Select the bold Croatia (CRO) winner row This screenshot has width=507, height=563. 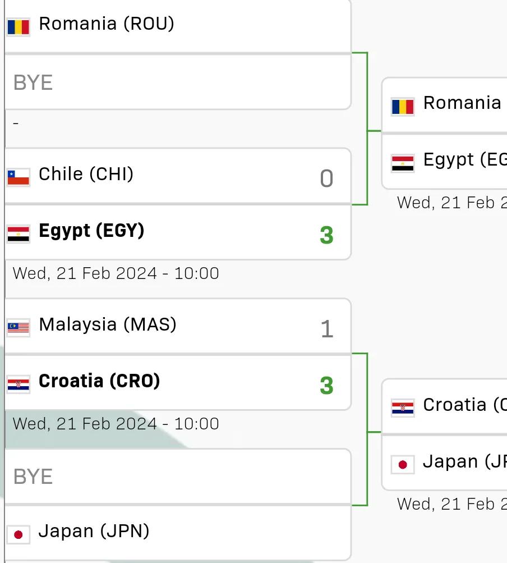click(x=178, y=383)
